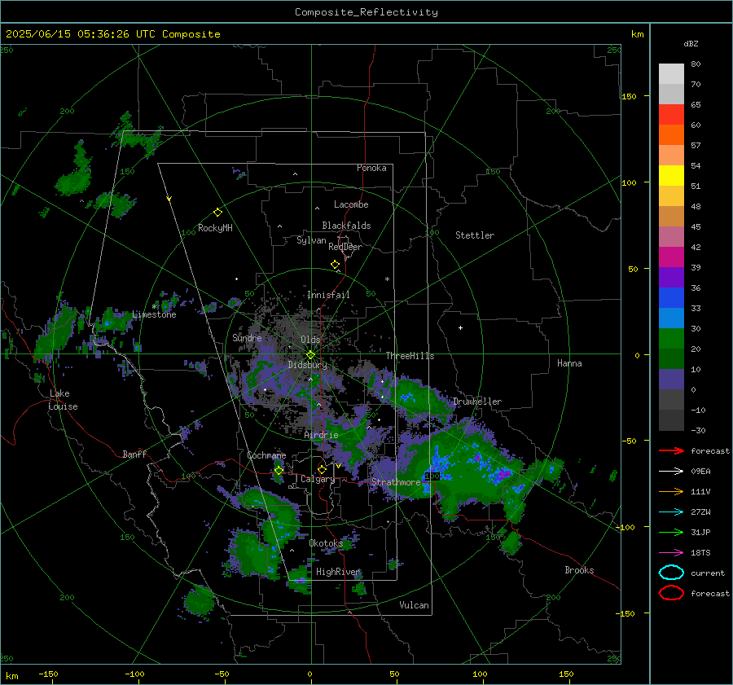Viewport: 733px width, 685px height.
Task: Click the Composite_Reflectivity title
Action: coord(366,12)
